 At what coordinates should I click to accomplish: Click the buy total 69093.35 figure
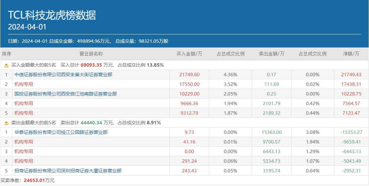pyautogui.click(x=91, y=65)
